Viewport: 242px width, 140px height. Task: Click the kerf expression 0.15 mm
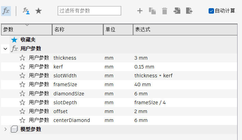tap(144, 67)
